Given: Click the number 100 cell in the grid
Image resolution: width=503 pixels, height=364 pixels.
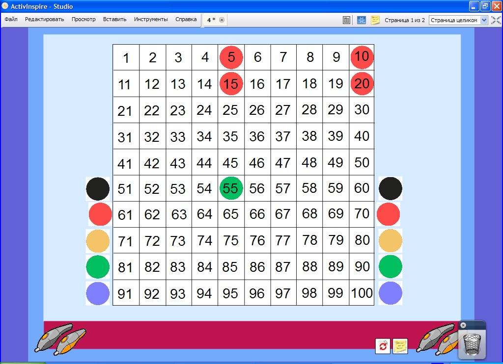Looking at the screenshot, I should tap(362, 293).
